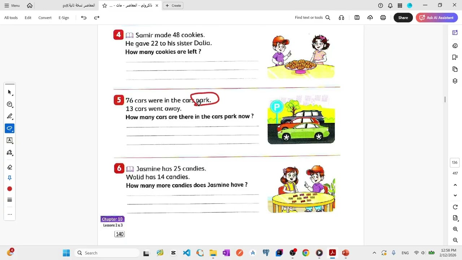
Task: Zoom in on the page
Action: 455,229
